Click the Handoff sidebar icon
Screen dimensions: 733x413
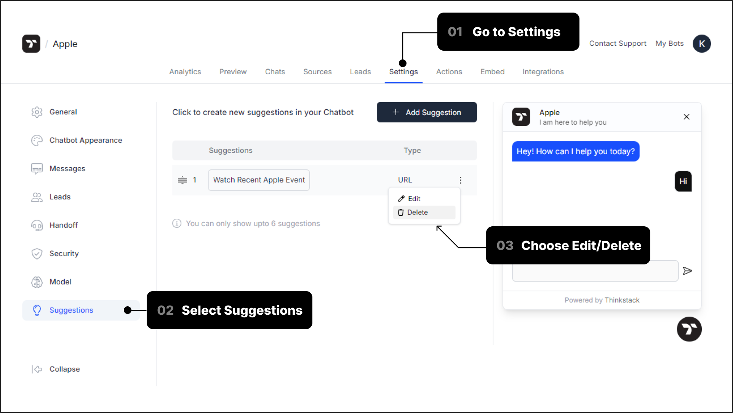point(38,225)
